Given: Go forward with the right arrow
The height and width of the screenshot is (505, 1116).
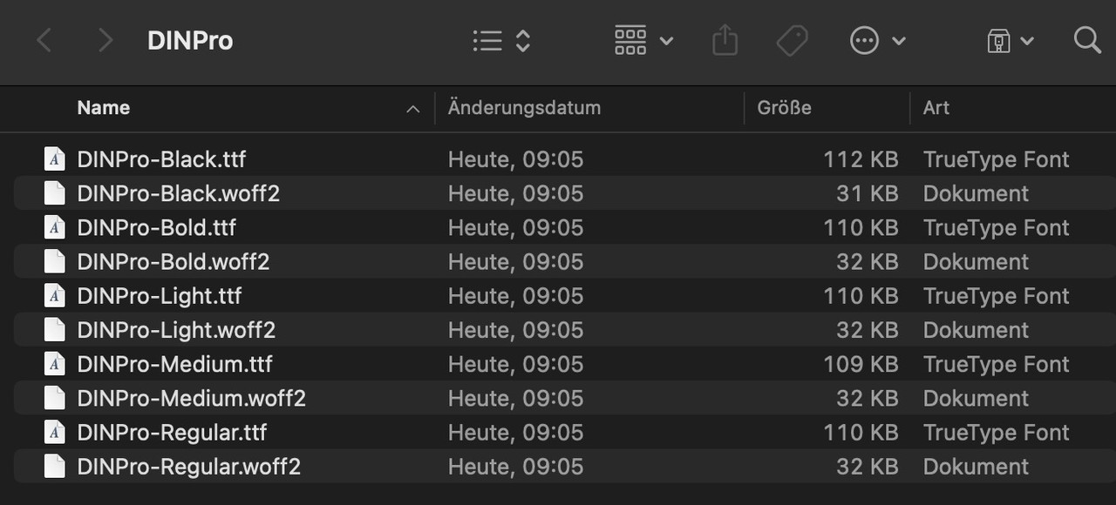Looking at the screenshot, I should pos(105,40).
